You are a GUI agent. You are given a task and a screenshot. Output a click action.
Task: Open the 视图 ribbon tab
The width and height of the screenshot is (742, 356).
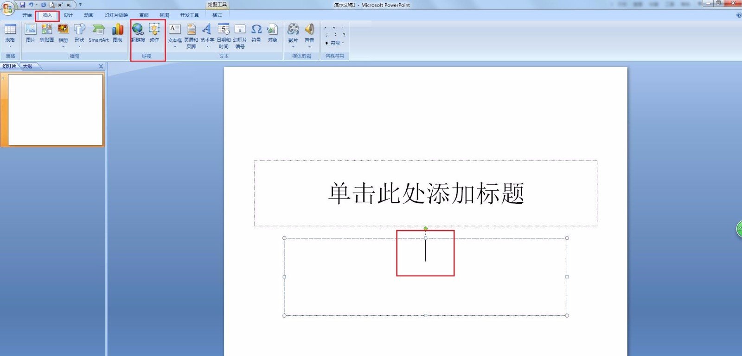pyautogui.click(x=164, y=15)
